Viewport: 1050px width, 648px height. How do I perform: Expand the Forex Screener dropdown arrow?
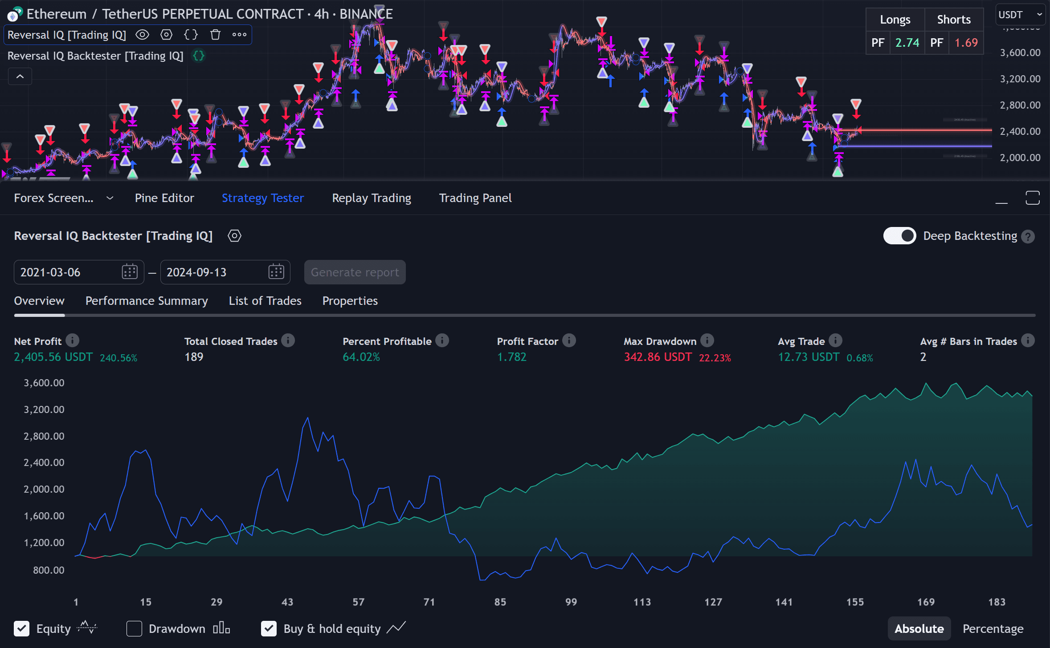tap(110, 198)
